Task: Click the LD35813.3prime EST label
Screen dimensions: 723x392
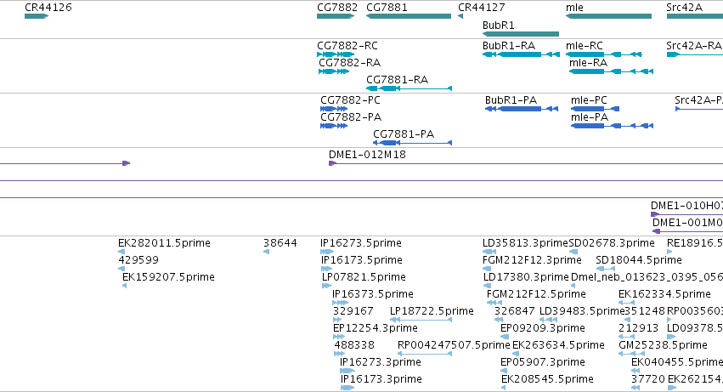Action: (x=525, y=243)
